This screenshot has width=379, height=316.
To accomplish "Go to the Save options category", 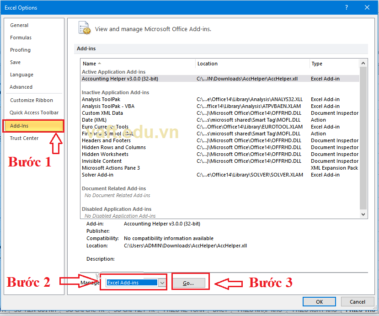I will click(x=15, y=62).
